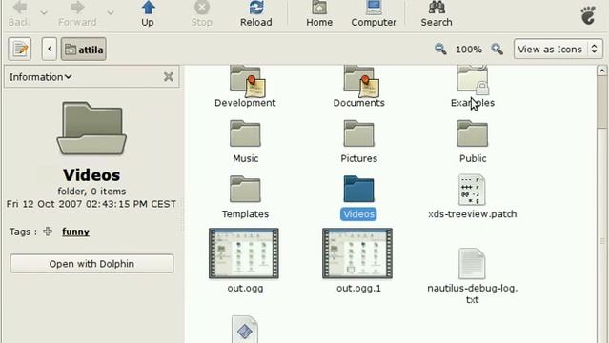Screen dimensions: 610x343
Task: Add a tag with the plus icon
Action: pyautogui.click(x=48, y=232)
